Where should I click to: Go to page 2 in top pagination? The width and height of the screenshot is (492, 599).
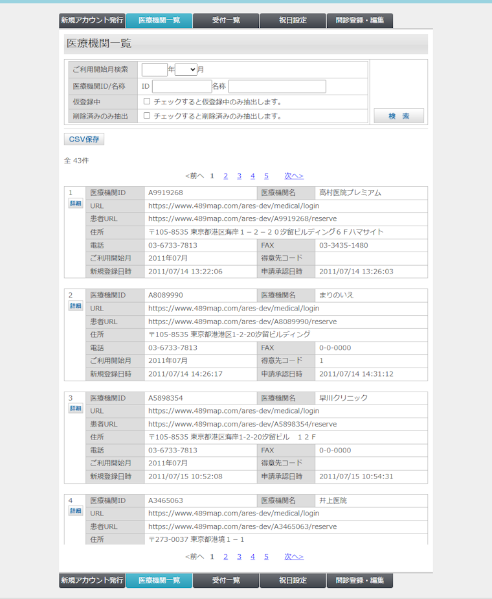225,176
